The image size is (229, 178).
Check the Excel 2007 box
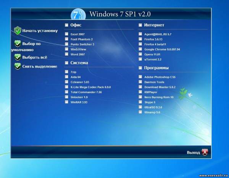point(66,34)
